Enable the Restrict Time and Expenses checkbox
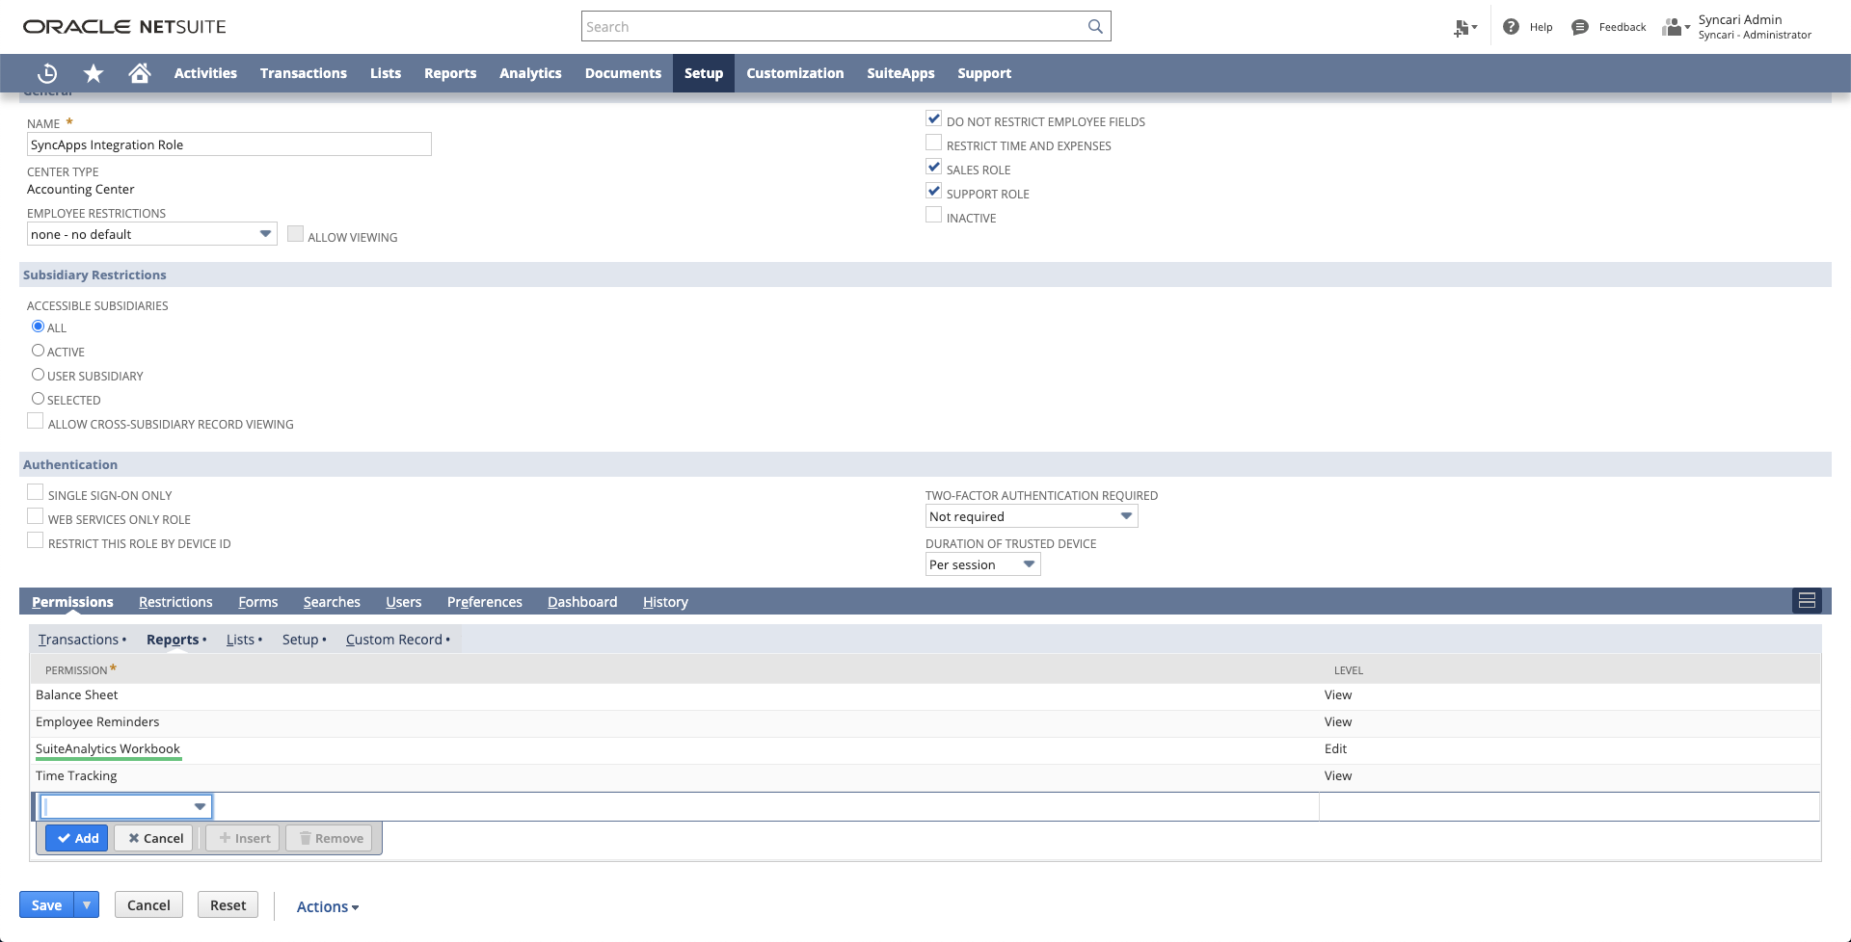Screen dimensions: 1851x942 (933, 144)
